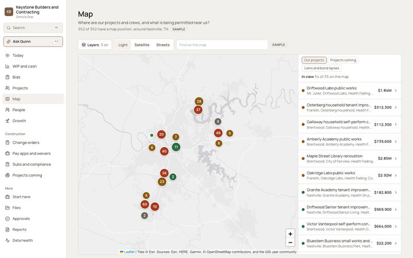413x258 pixels.
Task: Click the Start here briefcase icon
Action: pos(7,197)
